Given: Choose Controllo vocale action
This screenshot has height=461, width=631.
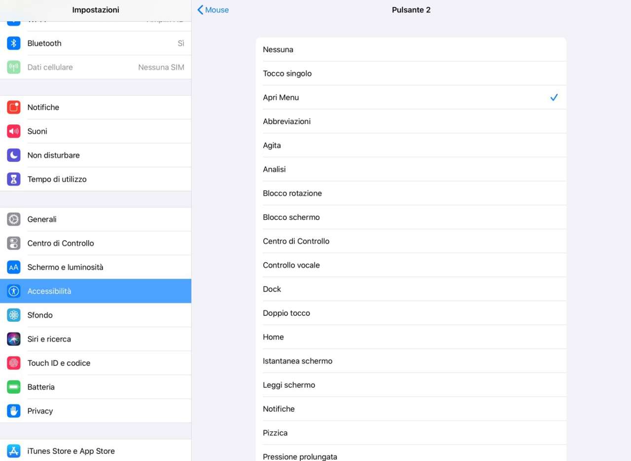Looking at the screenshot, I should 411,265.
